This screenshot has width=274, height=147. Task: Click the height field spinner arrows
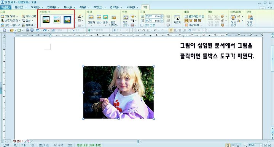pyautogui.click(x=162, y=21)
